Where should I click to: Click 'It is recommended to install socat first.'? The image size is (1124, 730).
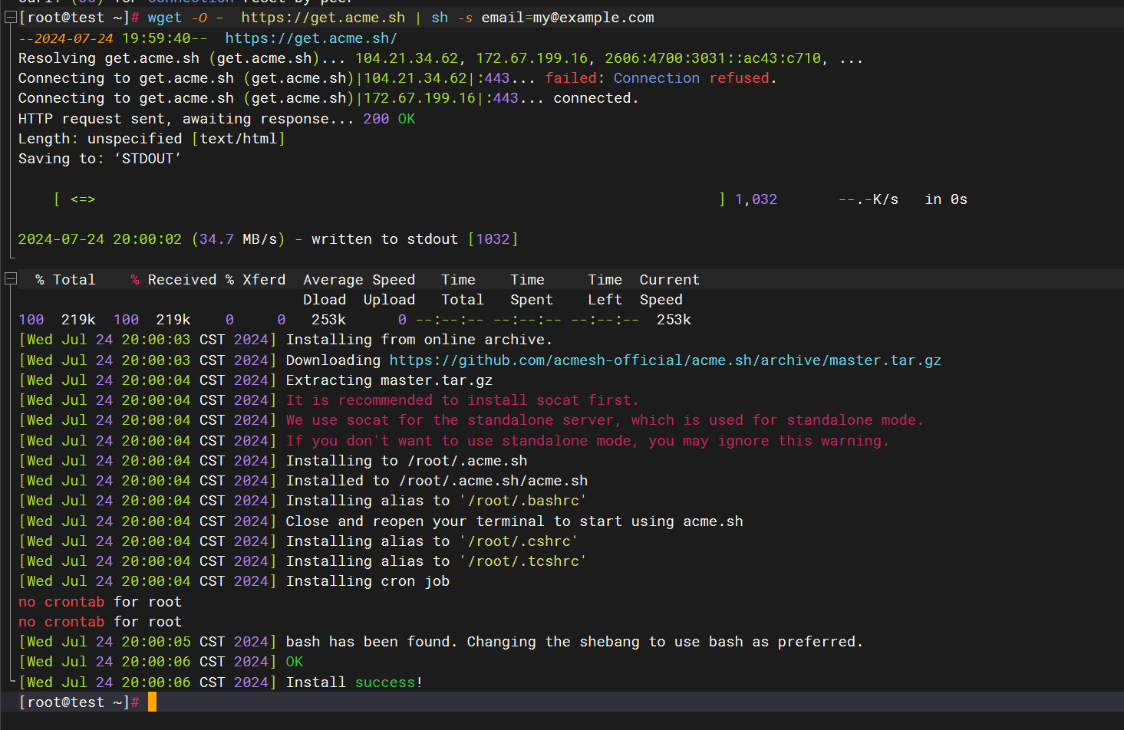tap(462, 400)
